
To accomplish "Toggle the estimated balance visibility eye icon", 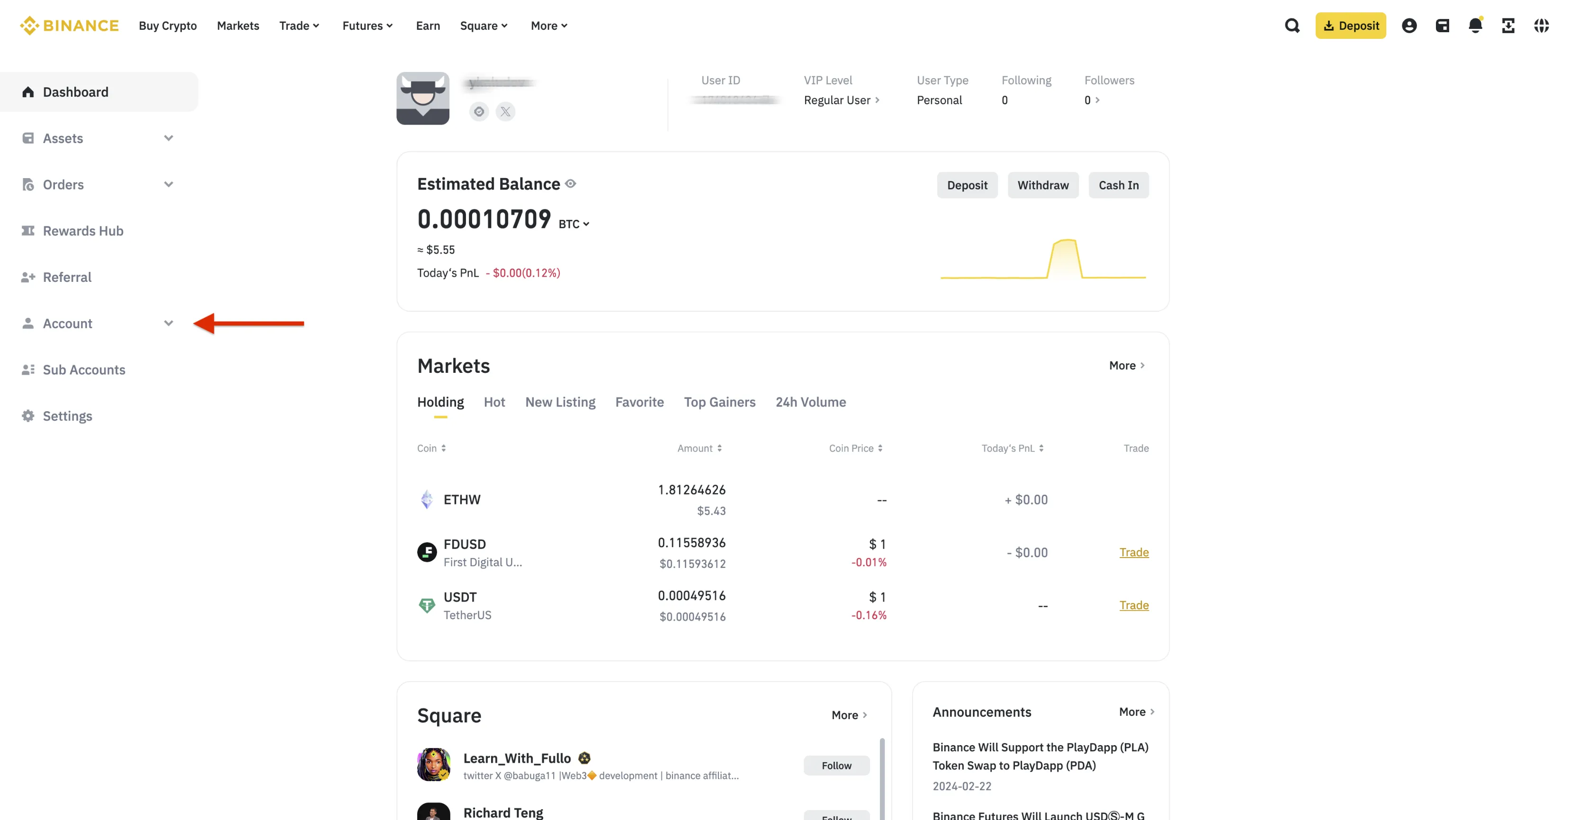I will click(572, 183).
